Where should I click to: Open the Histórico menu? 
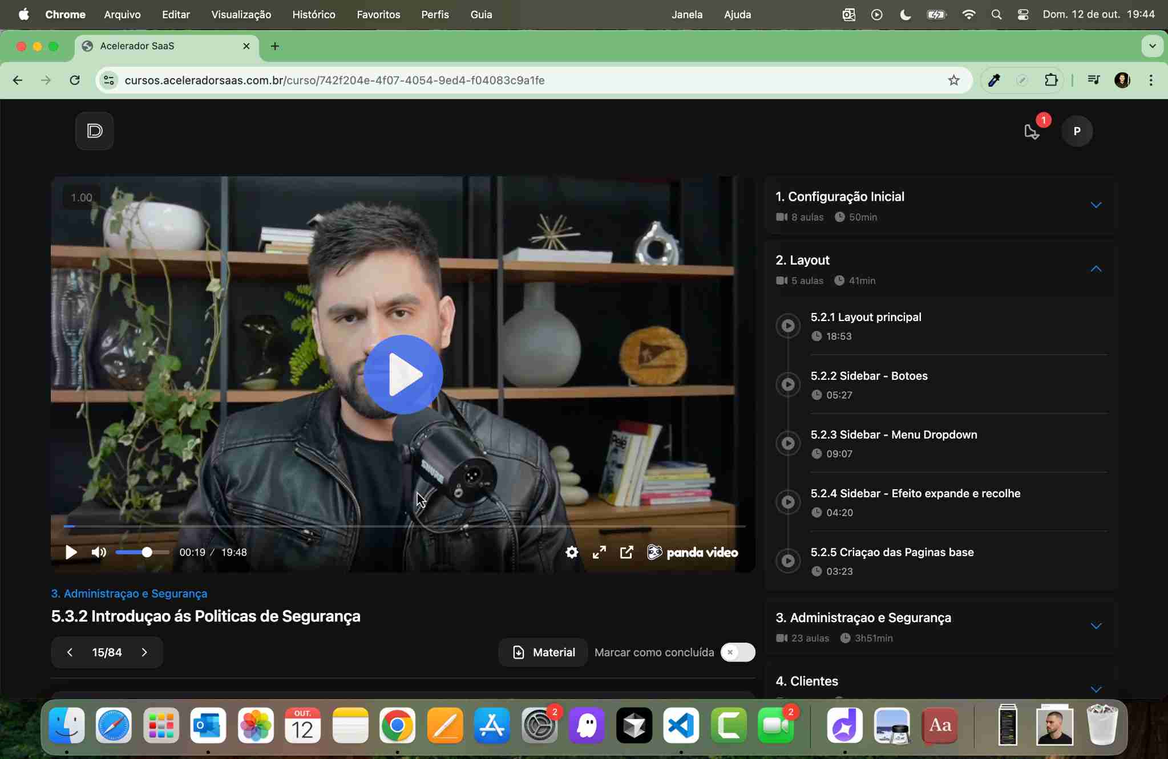tap(314, 14)
